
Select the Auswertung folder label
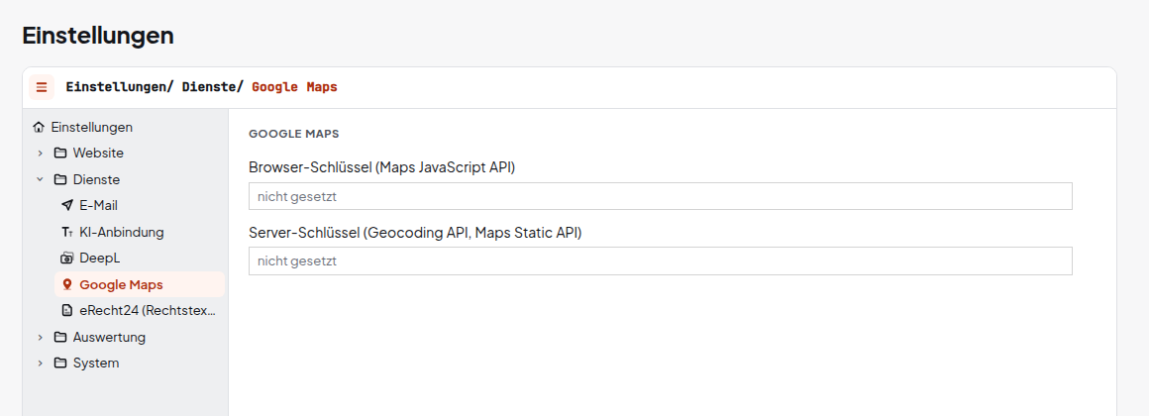pos(109,338)
